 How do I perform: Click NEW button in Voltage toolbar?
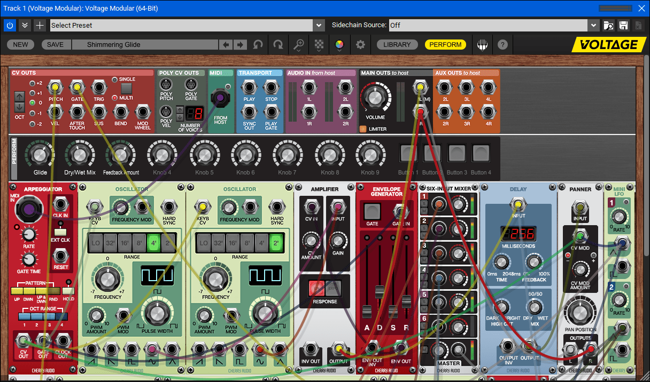click(20, 45)
